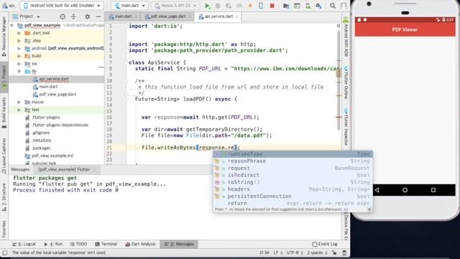Image resolution: width=460 pixels, height=259 pixels.
Task: Select pdf_view_page.dart in project tree
Action: pyautogui.click(x=57, y=94)
